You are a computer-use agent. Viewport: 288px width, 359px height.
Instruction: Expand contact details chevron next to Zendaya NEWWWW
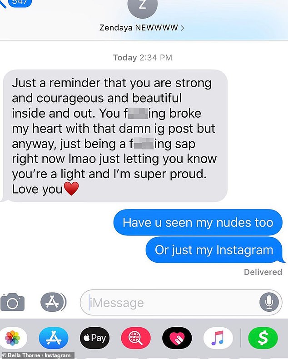[183, 28]
